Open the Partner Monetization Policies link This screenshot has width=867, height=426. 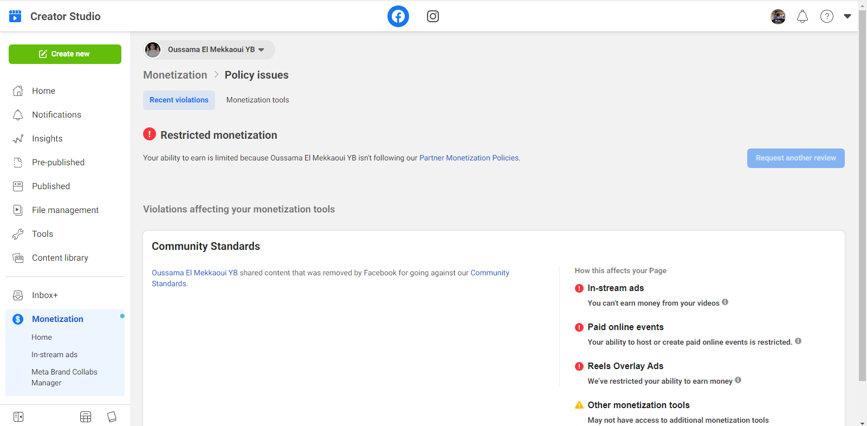pos(469,158)
